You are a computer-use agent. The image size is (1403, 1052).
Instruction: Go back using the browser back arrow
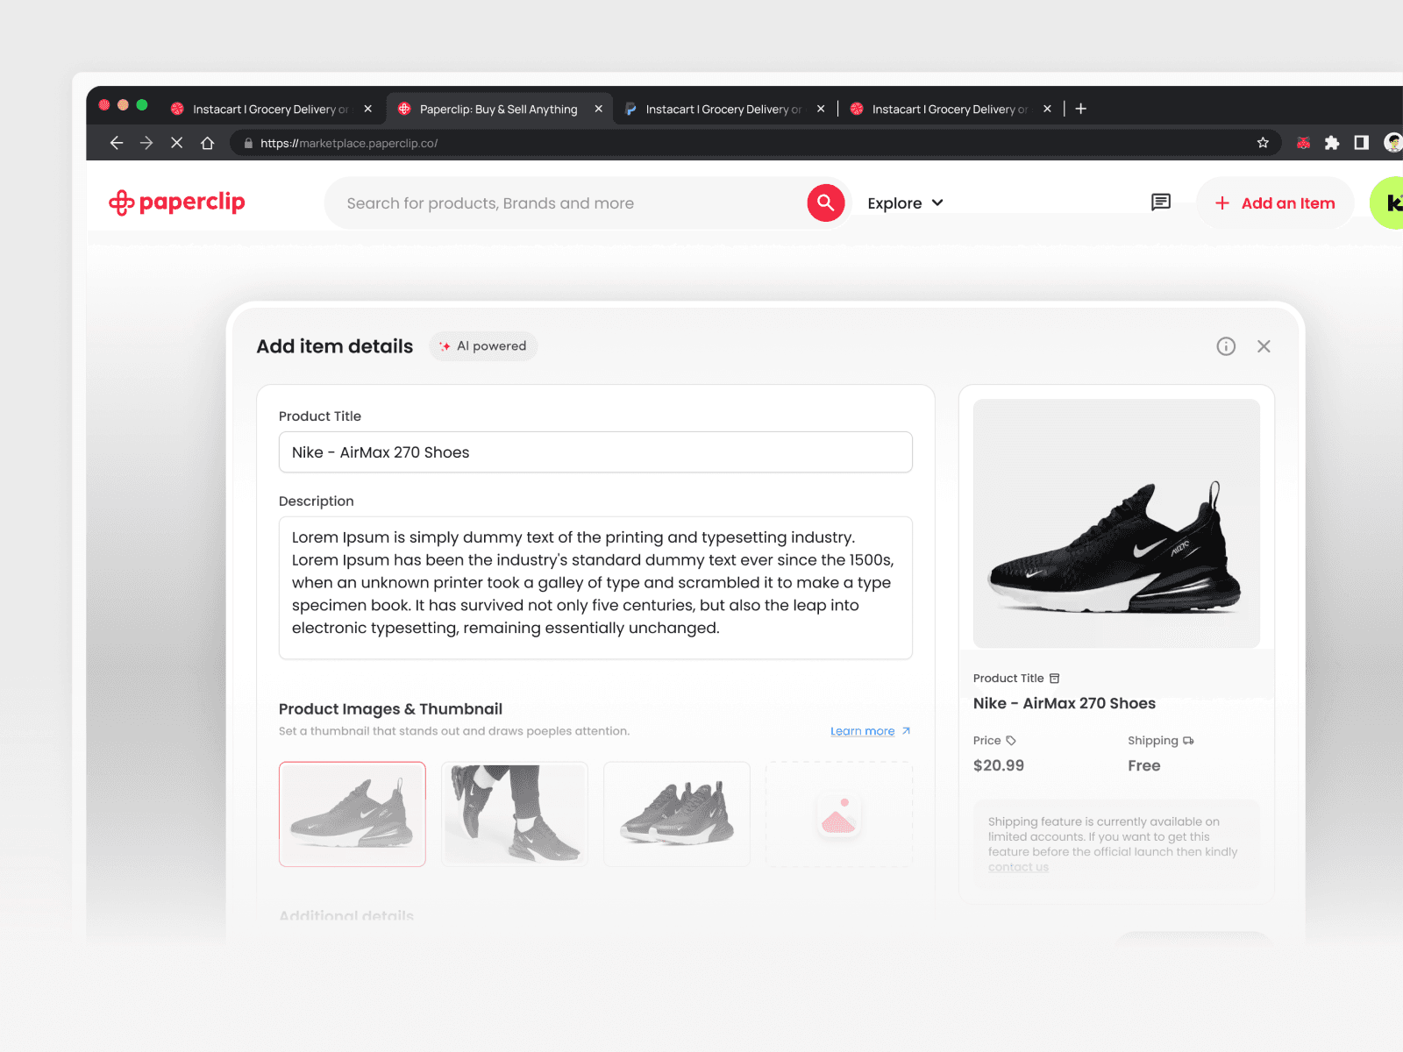[116, 143]
